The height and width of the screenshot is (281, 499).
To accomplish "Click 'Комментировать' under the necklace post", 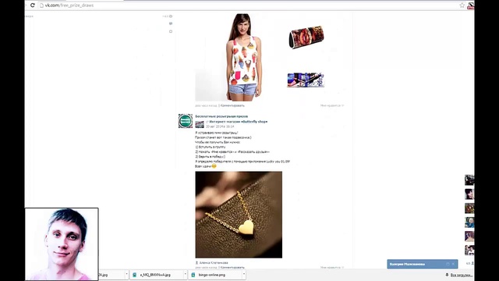I will pos(232,267).
